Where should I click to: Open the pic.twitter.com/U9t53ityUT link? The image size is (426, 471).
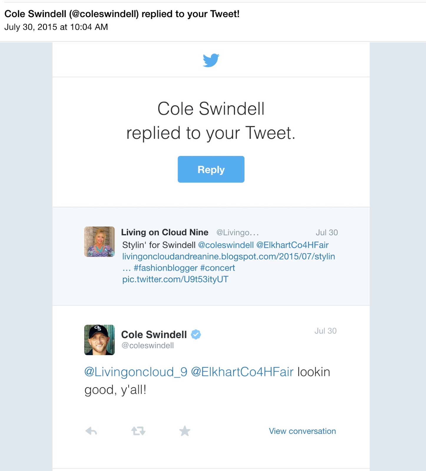pyautogui.click(x=175, y=279)
